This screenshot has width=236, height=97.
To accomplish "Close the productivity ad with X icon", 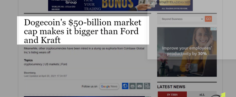I will (215, 29).
